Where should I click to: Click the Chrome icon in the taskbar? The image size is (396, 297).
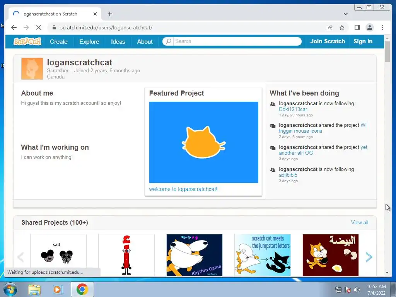pyautogui.click(x=82, y=289)
